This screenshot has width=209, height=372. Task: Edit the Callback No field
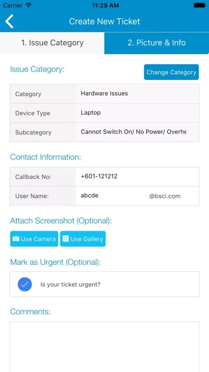pos(137,176)
